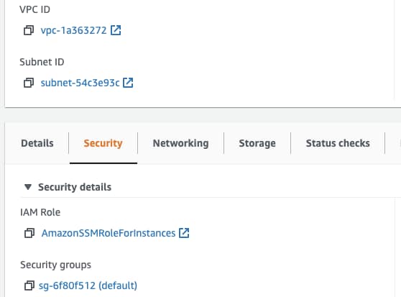Screen dimensions: 401x297
Task: Click external-link icon beside subnet-54c3e93c
Action: click(128, 83)
